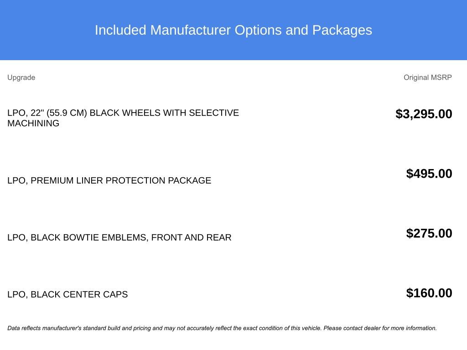Click the $495.00 price
The width and height of the screenshot is (467, 350).
(x=429, y=174)
